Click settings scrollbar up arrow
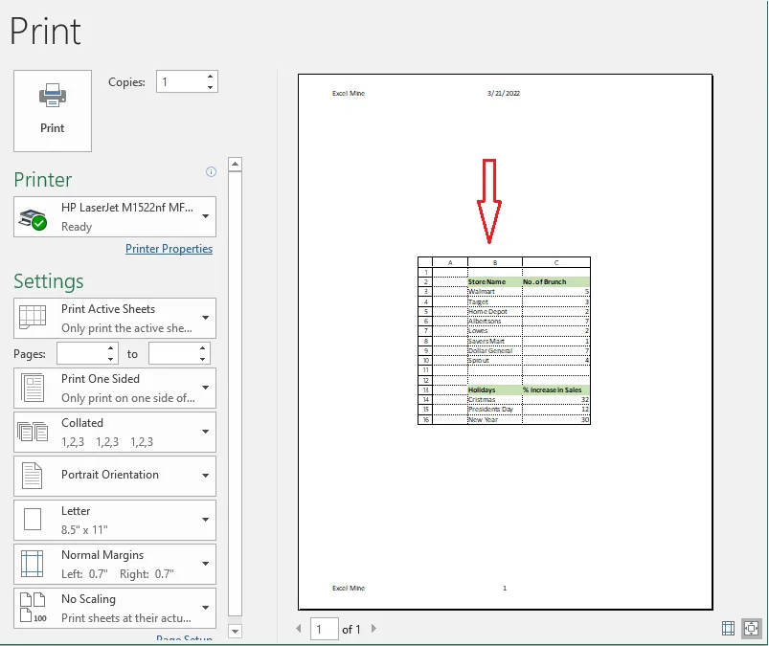This screenshot has width=769, height=646. (235, 165)
